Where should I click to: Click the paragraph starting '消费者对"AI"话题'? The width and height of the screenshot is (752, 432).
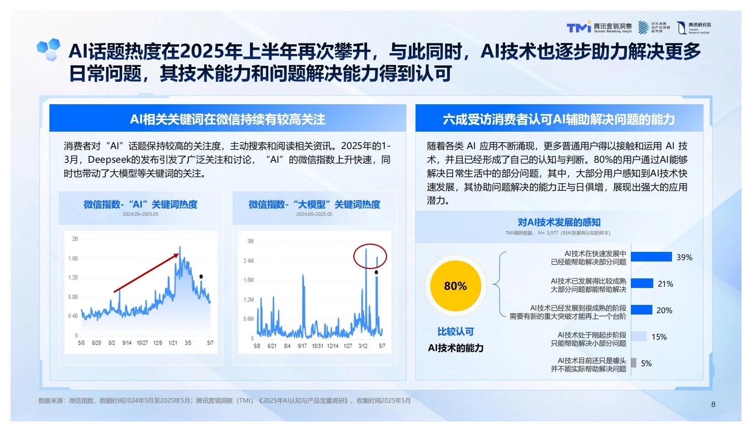coord(227,160)
